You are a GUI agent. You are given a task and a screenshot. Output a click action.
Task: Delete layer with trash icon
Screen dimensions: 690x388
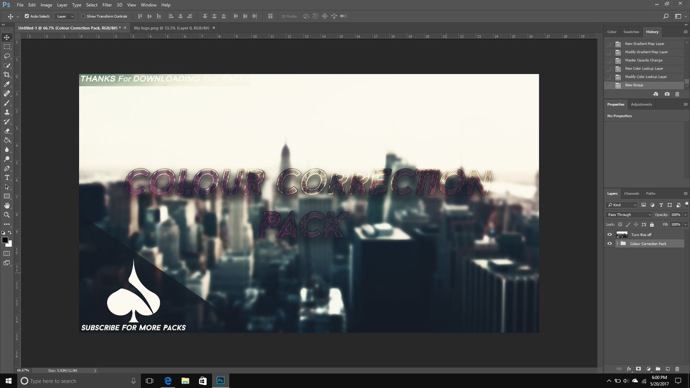click(x=677, y=368)
